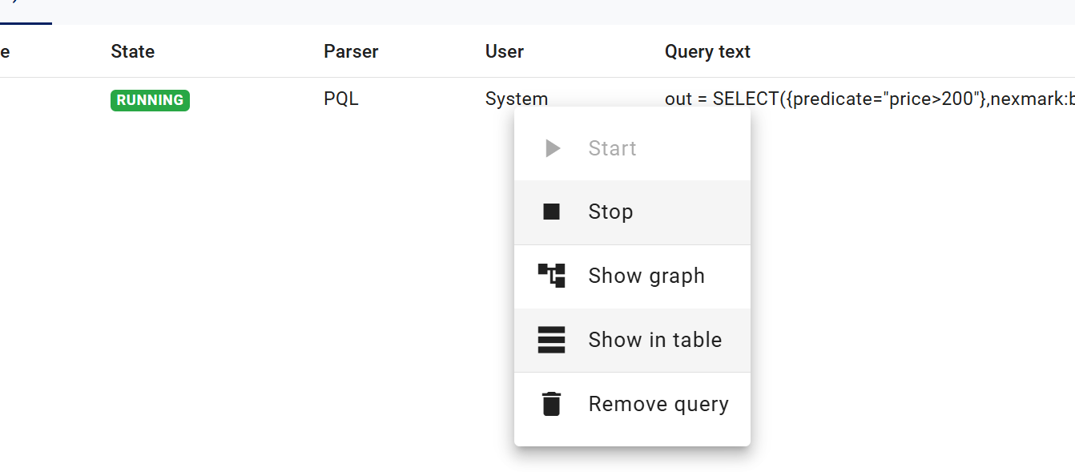Click the black square Stop icon
Screen dimensions: 1075x472
pyautogui.click(x=551, y=212)
